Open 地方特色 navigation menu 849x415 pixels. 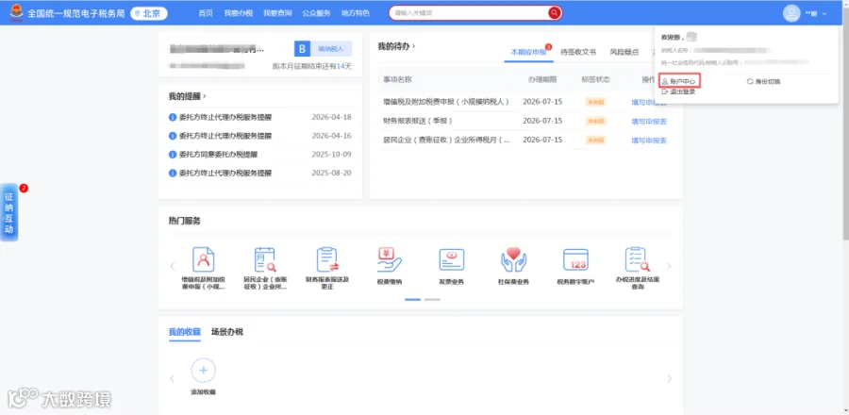click(x=356, y=13)
